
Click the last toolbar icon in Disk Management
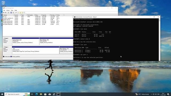click(24, 13)
